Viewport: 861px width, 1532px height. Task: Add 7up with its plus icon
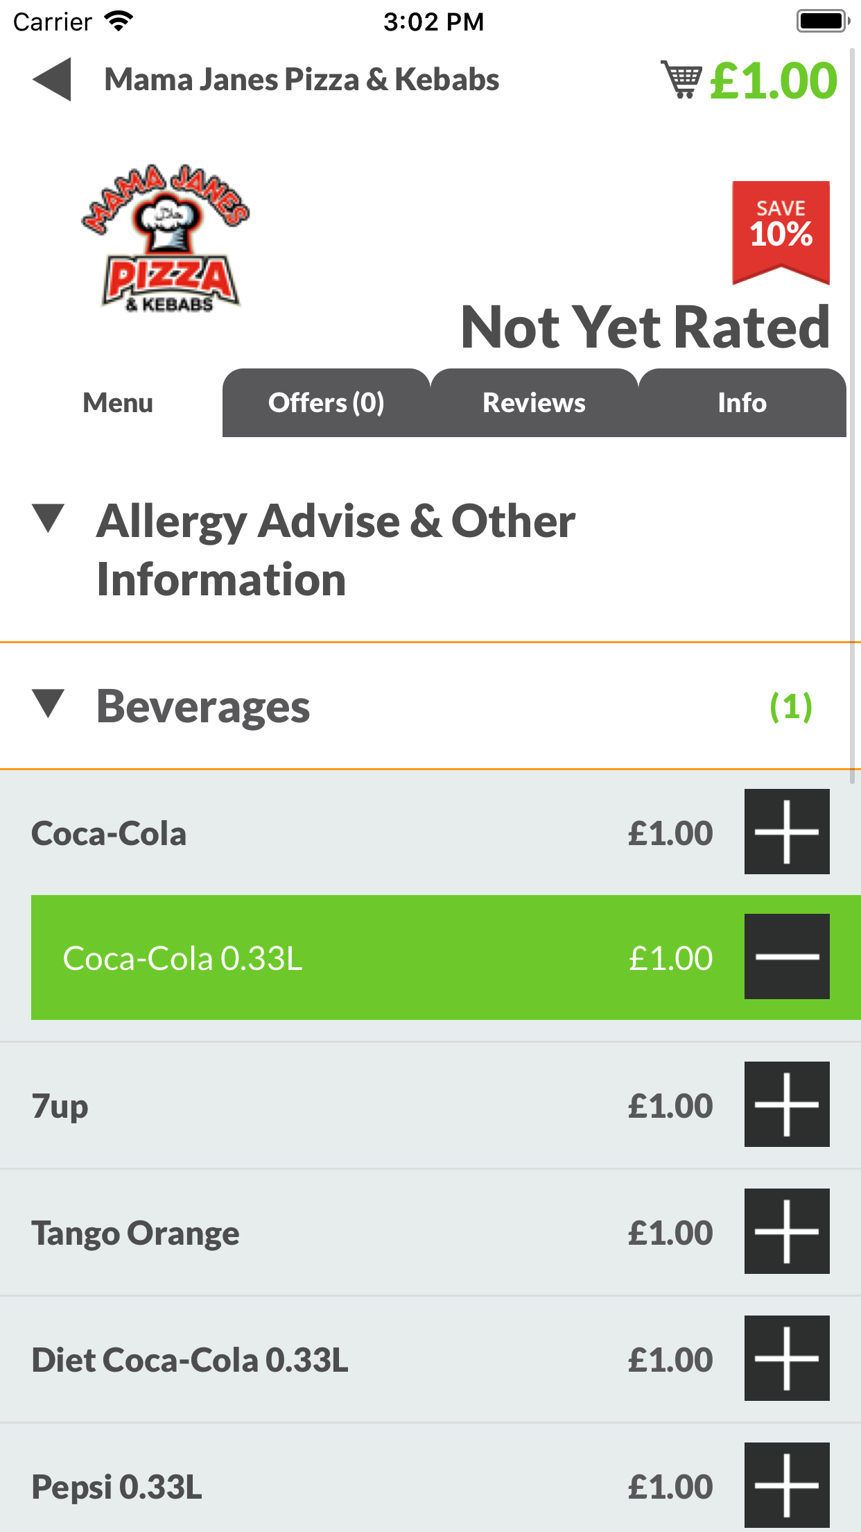(787, 1104)
